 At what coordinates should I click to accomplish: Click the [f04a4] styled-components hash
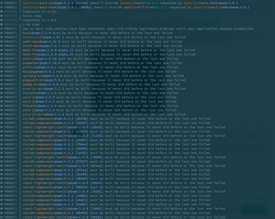click(x=82, y=144)
